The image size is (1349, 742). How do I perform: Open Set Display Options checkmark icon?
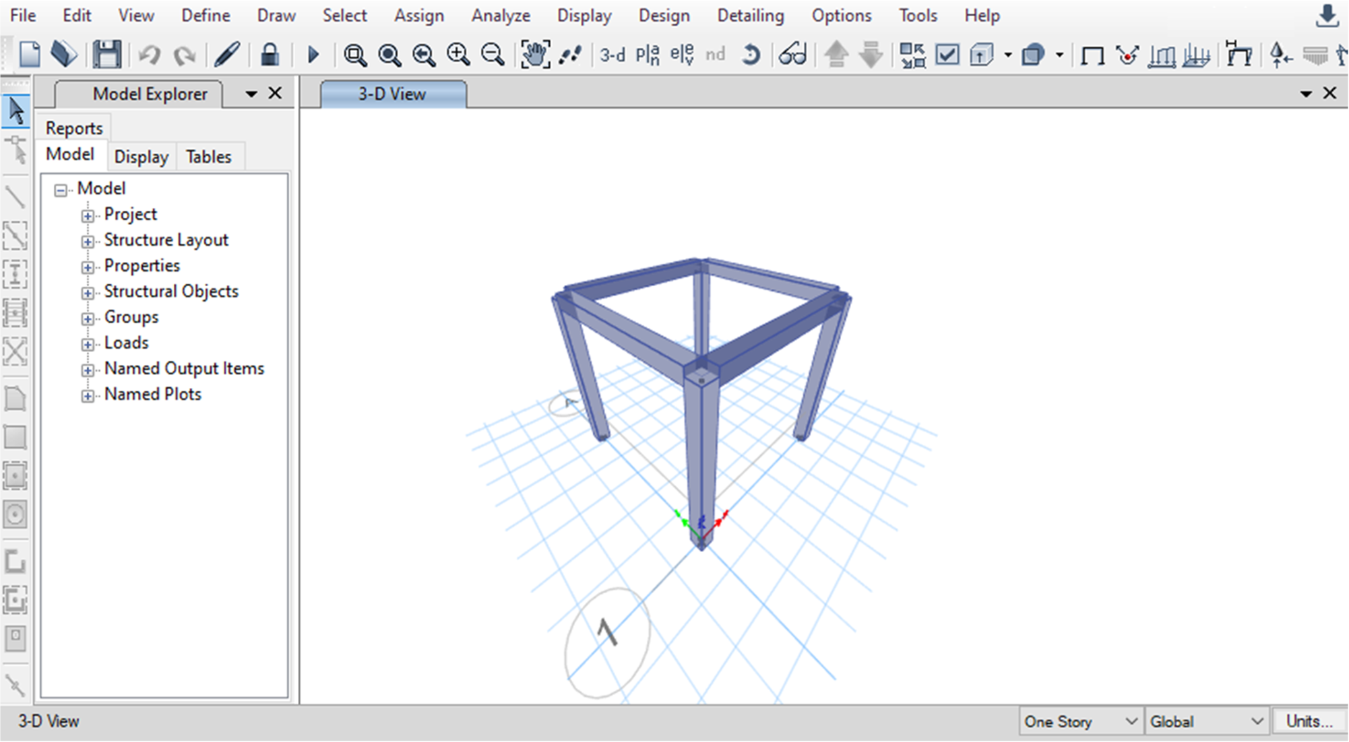click(x=947, y=55)
